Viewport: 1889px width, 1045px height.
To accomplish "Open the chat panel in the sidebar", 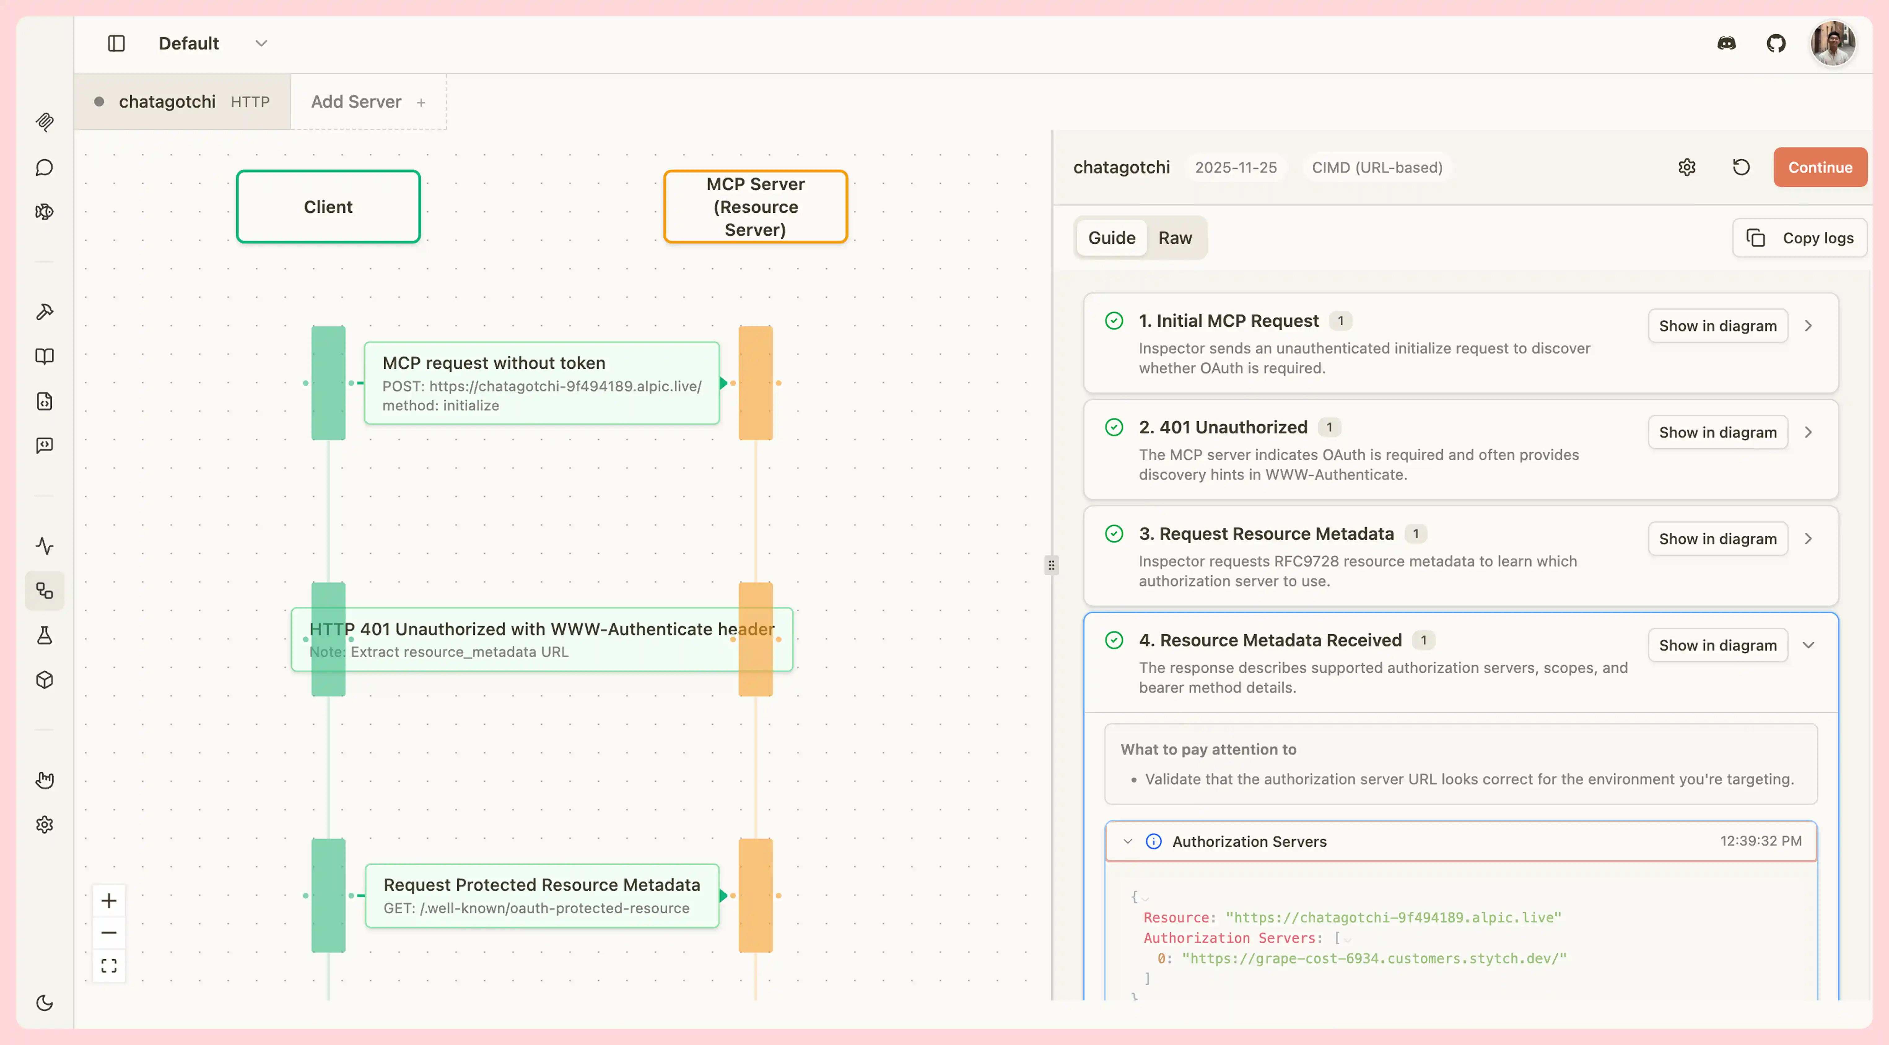I will pos(45,167).
